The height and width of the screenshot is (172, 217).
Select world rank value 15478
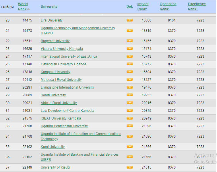pos(27,31)
